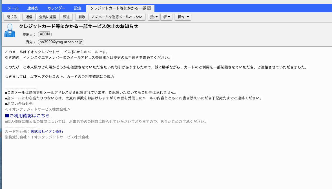Go to the 設定 tab
Screen dimensions: 332x189
coord(78,8)
